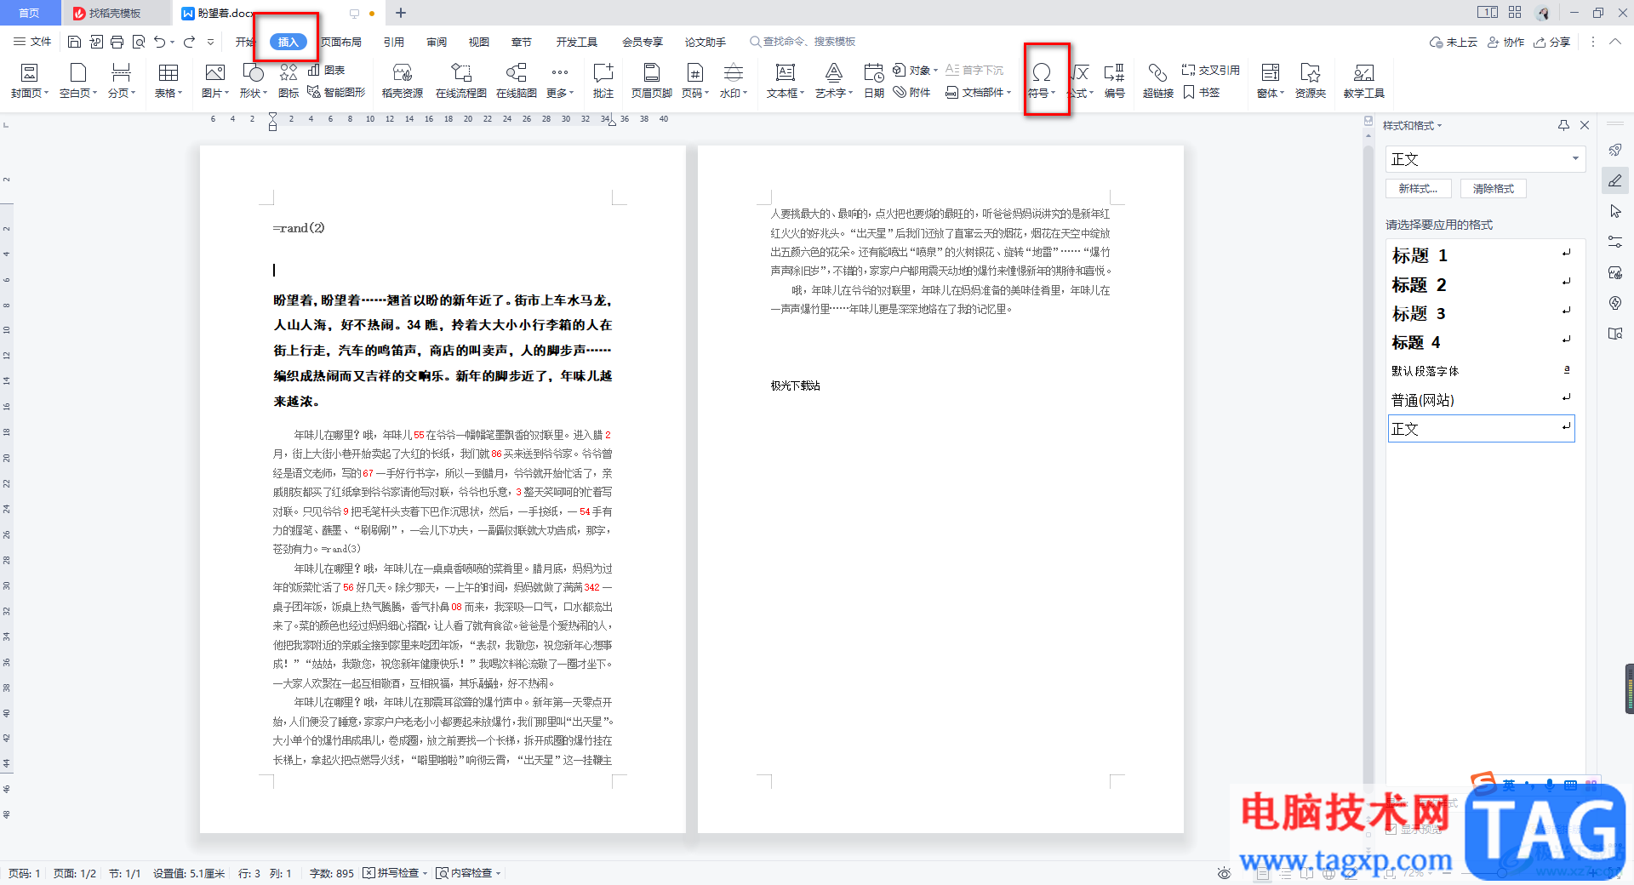The height and width of the screenshot is (885, 1634).
Task: Open the icon library (图标)
Action: point(289,82)
